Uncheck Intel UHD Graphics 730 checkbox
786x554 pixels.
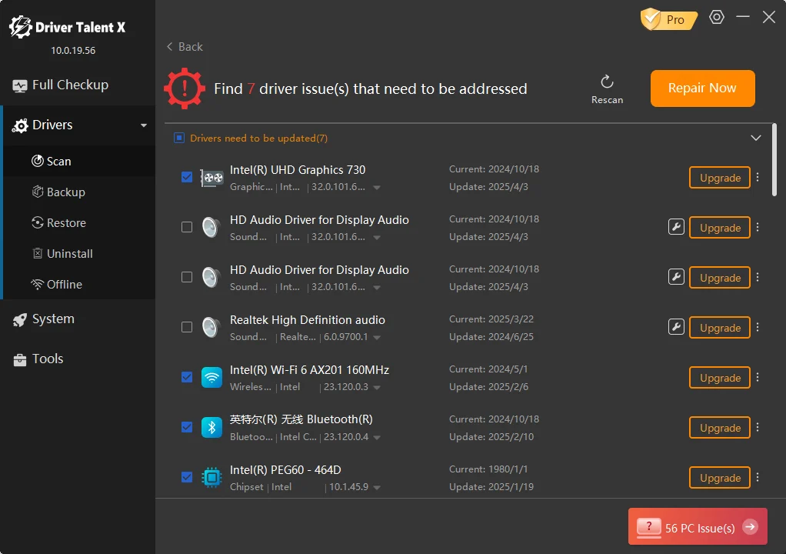[x=187, y=177]
